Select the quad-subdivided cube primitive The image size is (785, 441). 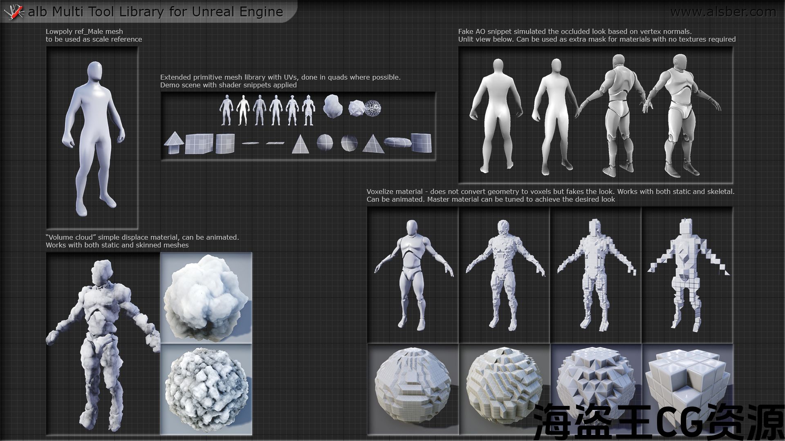click(199, 144)
